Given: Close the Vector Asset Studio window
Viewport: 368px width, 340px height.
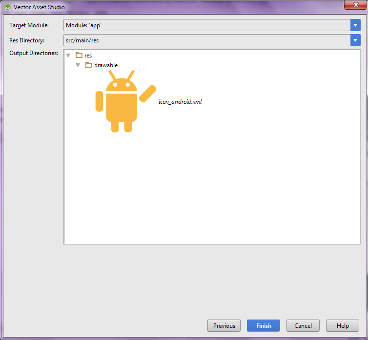Looking at the screenshot, I should coord(356,5).
